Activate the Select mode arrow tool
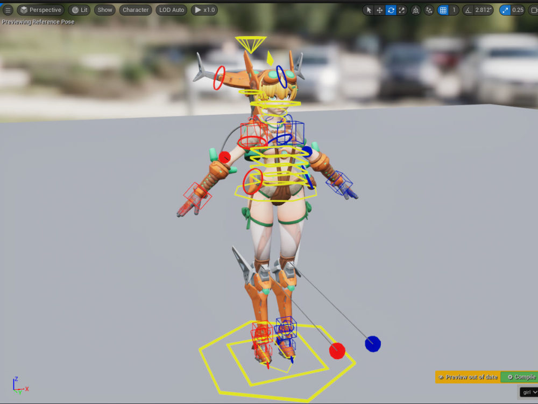The height and width of the screenshot is (404, 538). click(x=369, y=10)
